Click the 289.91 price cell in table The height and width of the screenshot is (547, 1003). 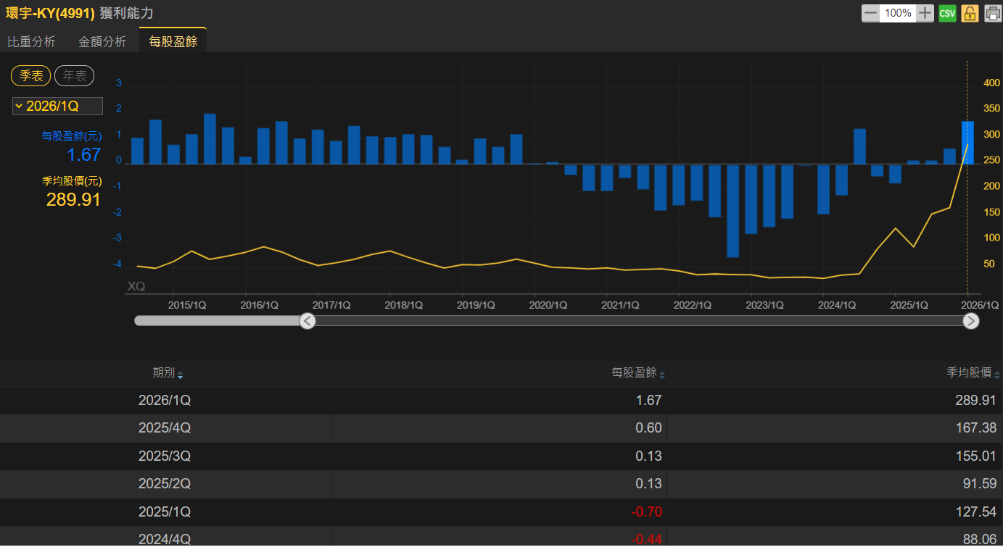pos(976,400)
